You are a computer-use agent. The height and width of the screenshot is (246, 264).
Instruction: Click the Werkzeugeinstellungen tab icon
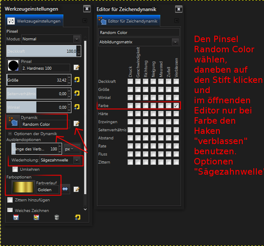click(11, 21)
